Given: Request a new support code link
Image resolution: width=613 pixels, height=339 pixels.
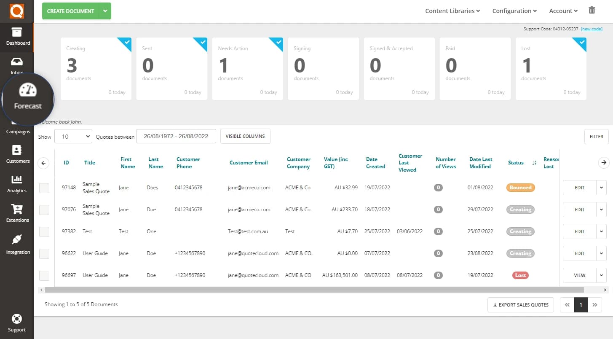Looking at the screenshot, I should tap(592, 29).
